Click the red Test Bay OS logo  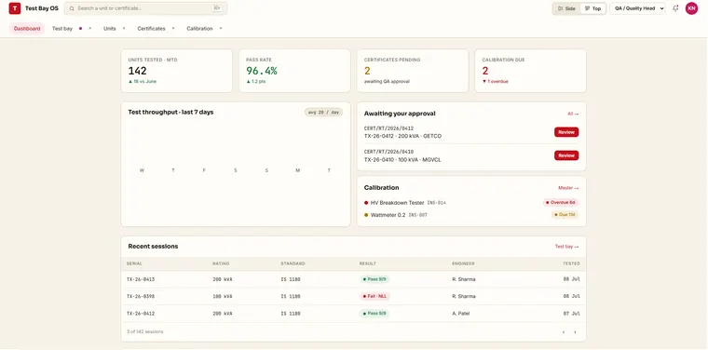click(x=15, y=8)
